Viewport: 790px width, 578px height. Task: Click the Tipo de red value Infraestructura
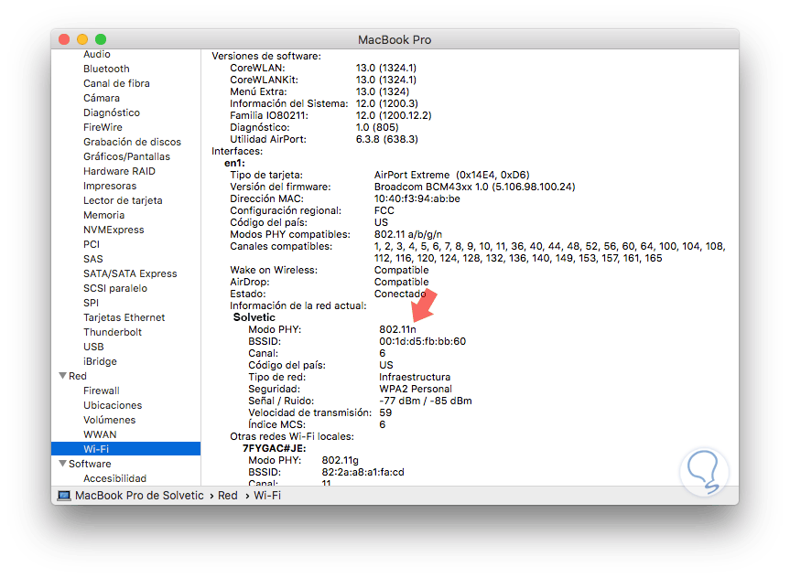pos(415,377)
